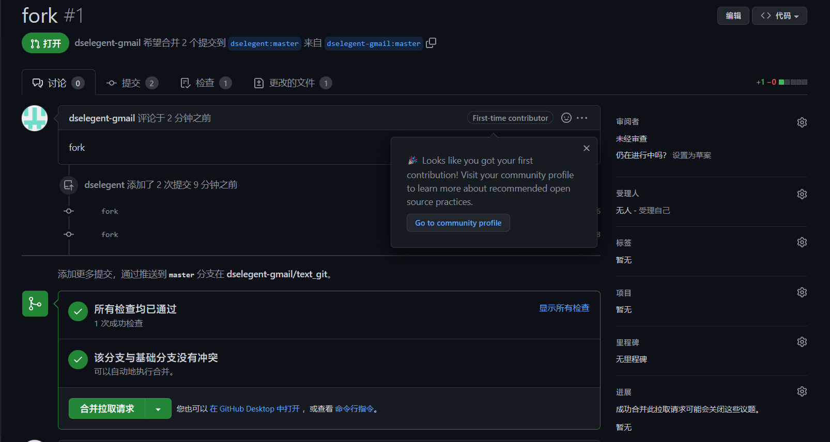Click the +1 −0 diffstat bar
Viewport: 830px width, 442px height.
[781, 82]
